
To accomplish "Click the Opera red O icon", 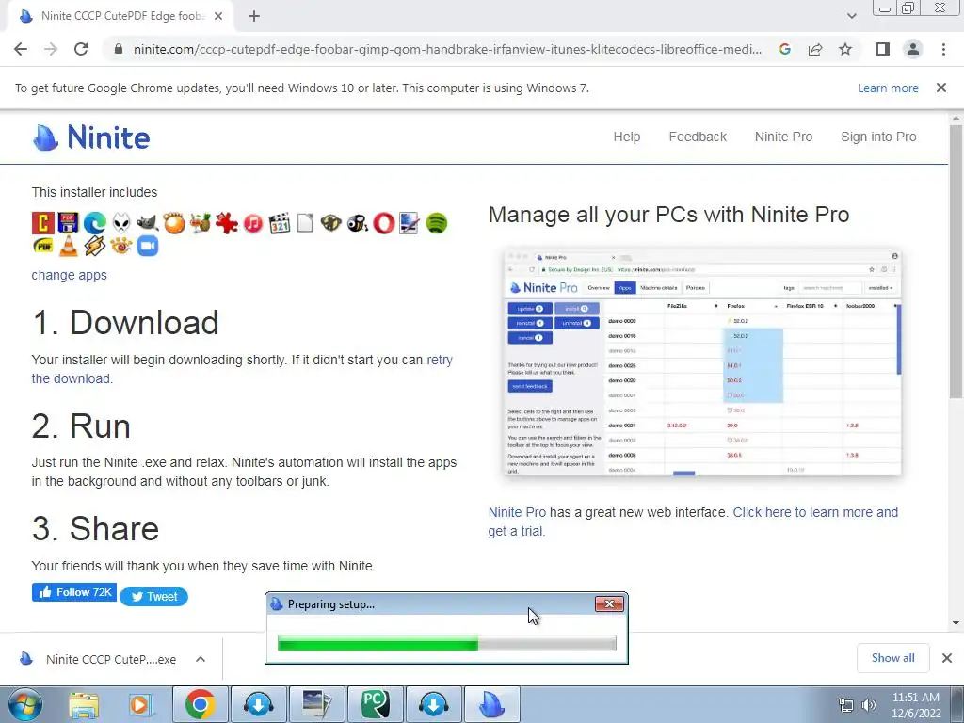I will (x=384, y=223).
